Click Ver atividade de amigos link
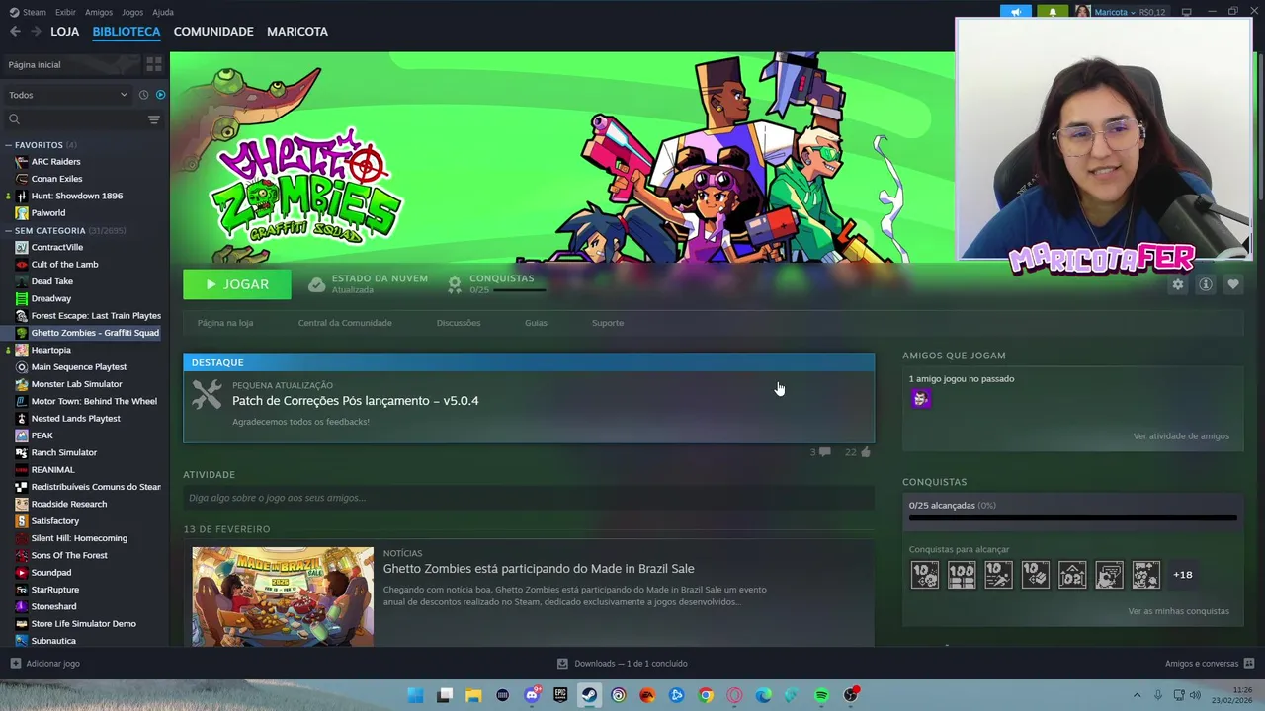Screen dimensions: 1265x711 (x=1181, y=436)
